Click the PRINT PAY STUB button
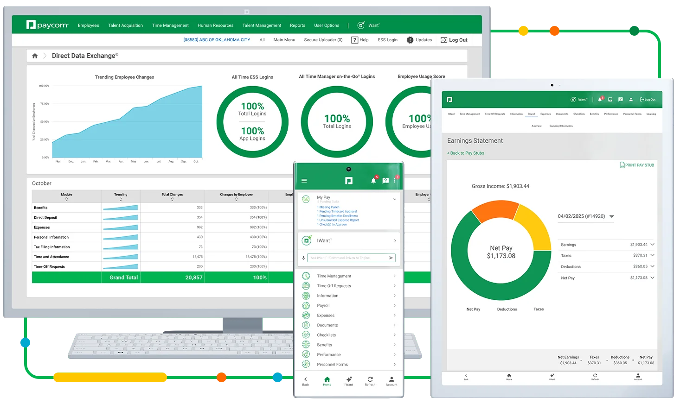The image size is (680, 404). (637, 165)
